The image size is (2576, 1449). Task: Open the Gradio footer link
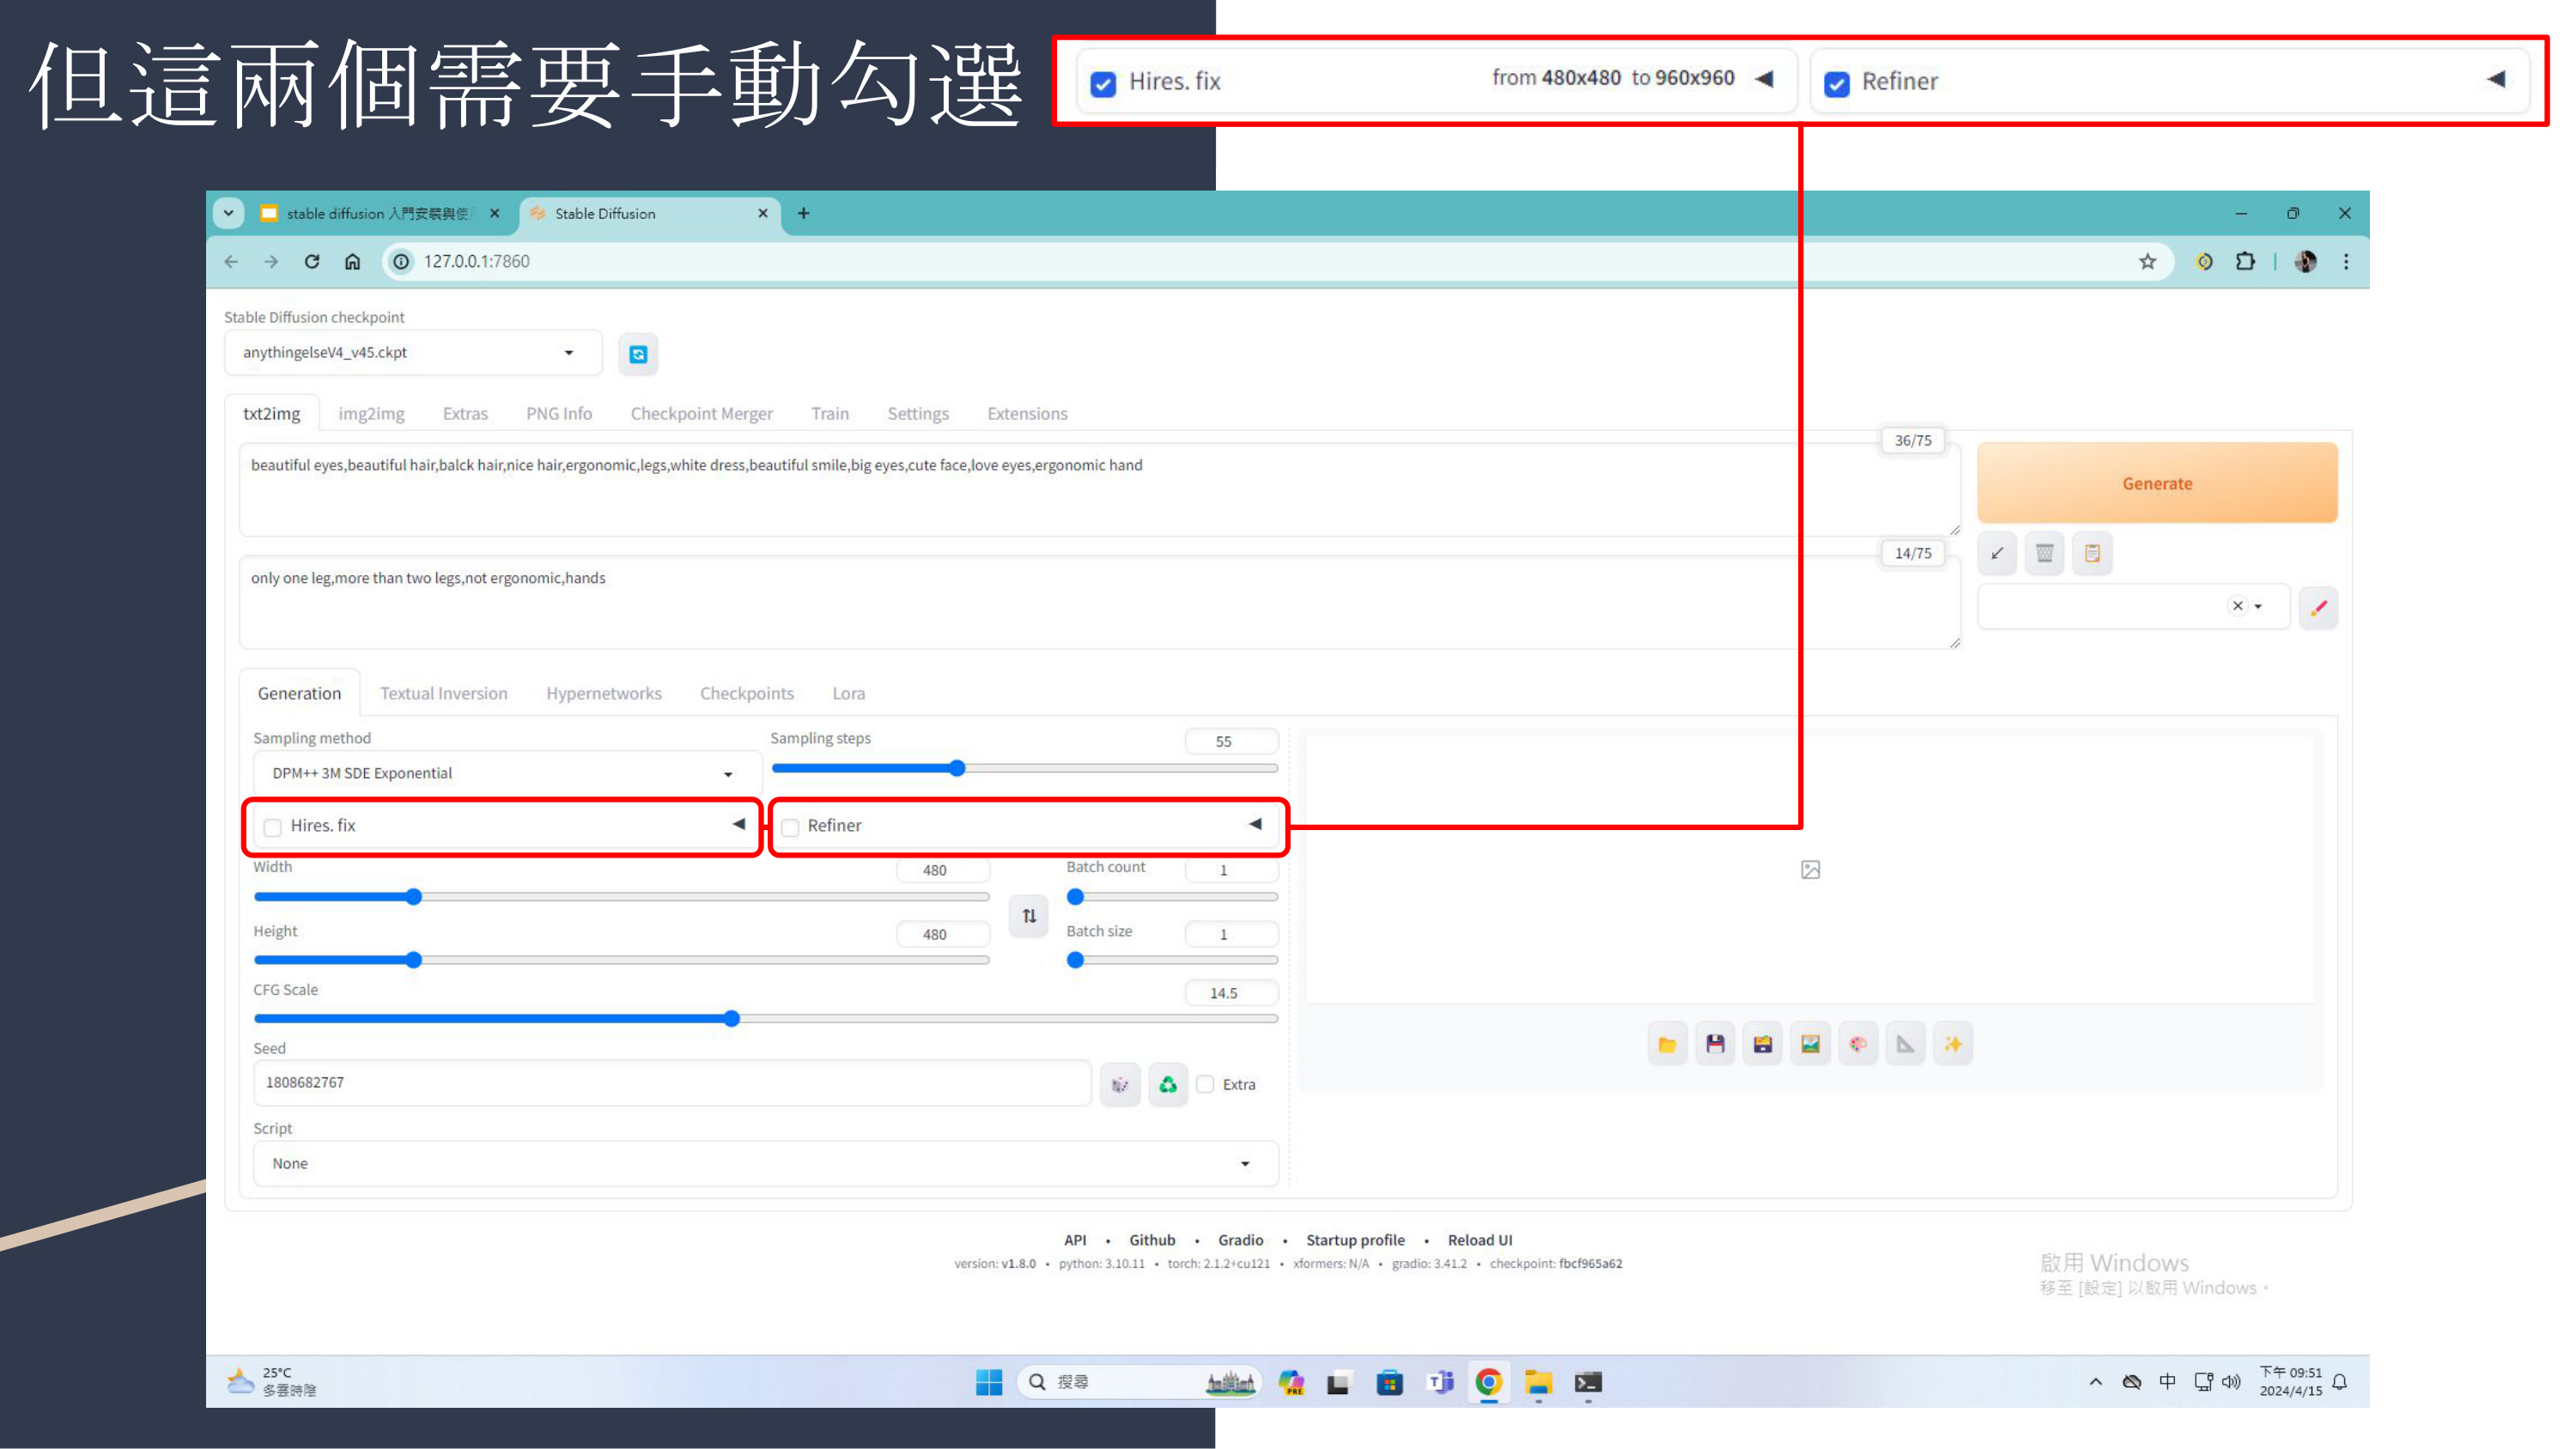click(1240, 1240)
